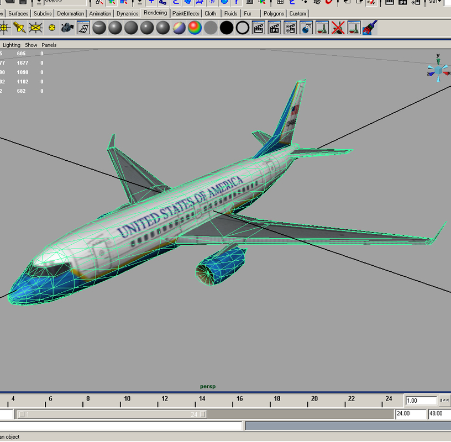
Task: Open the Show menu in the viewport panel
Action: pyautogui.click(x=32, y=45)
